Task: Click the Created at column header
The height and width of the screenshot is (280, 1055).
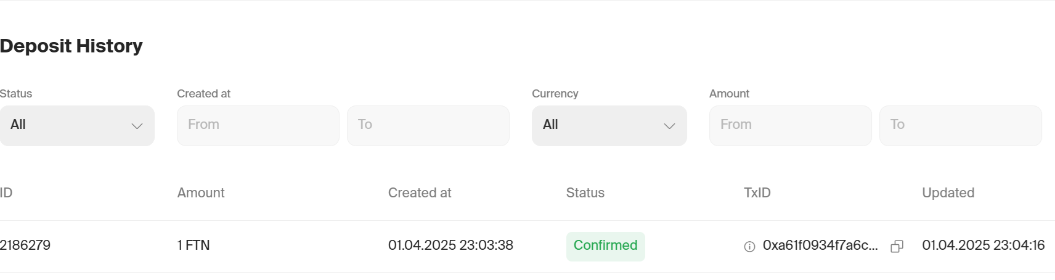Action: tap(420, 193)
